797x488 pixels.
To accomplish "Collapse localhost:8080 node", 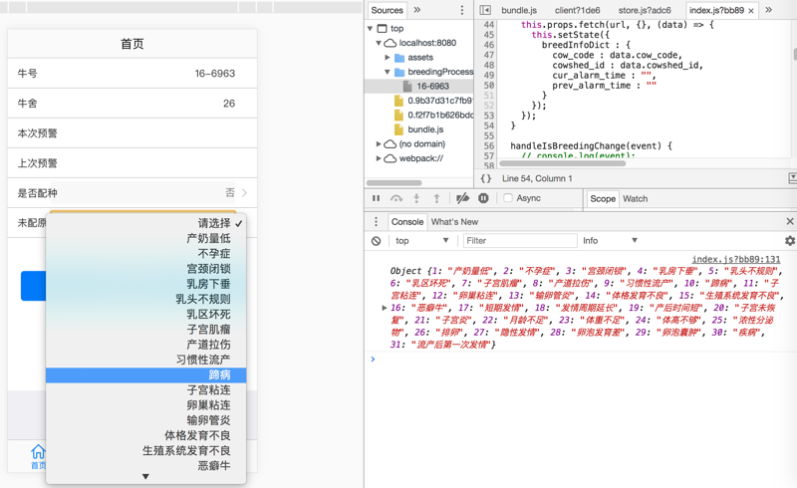I will click(x=379, y=43).
